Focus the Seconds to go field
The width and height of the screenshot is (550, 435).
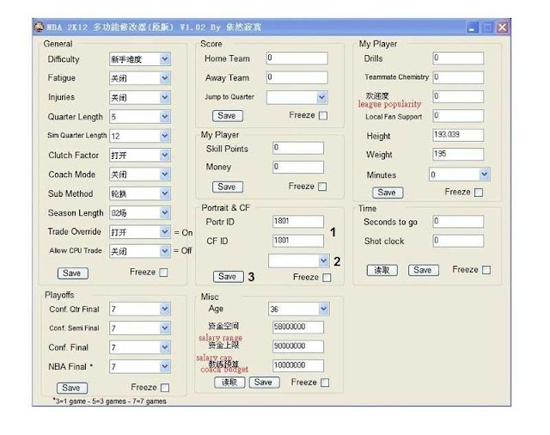458,222
